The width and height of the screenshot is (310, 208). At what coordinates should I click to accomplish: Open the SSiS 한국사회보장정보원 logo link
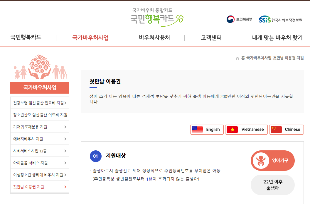281,20
